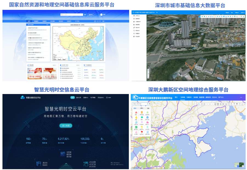Select the orange bank building POI icon
Image resolution: width=247 pixels, height=170 pixels.
pyautogui.click(x=142, y=113)
